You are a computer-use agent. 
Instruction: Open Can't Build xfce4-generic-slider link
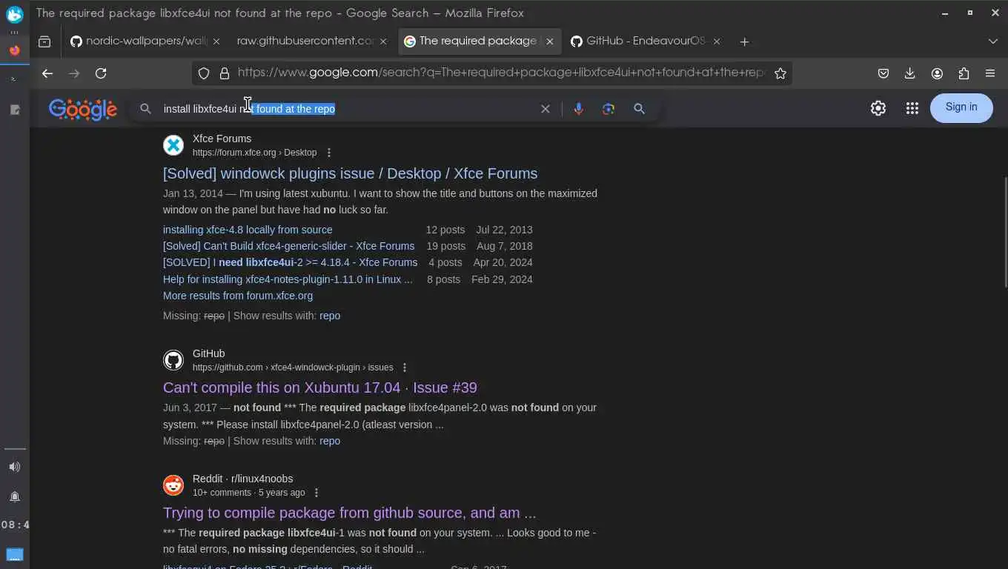pos(288,246)
